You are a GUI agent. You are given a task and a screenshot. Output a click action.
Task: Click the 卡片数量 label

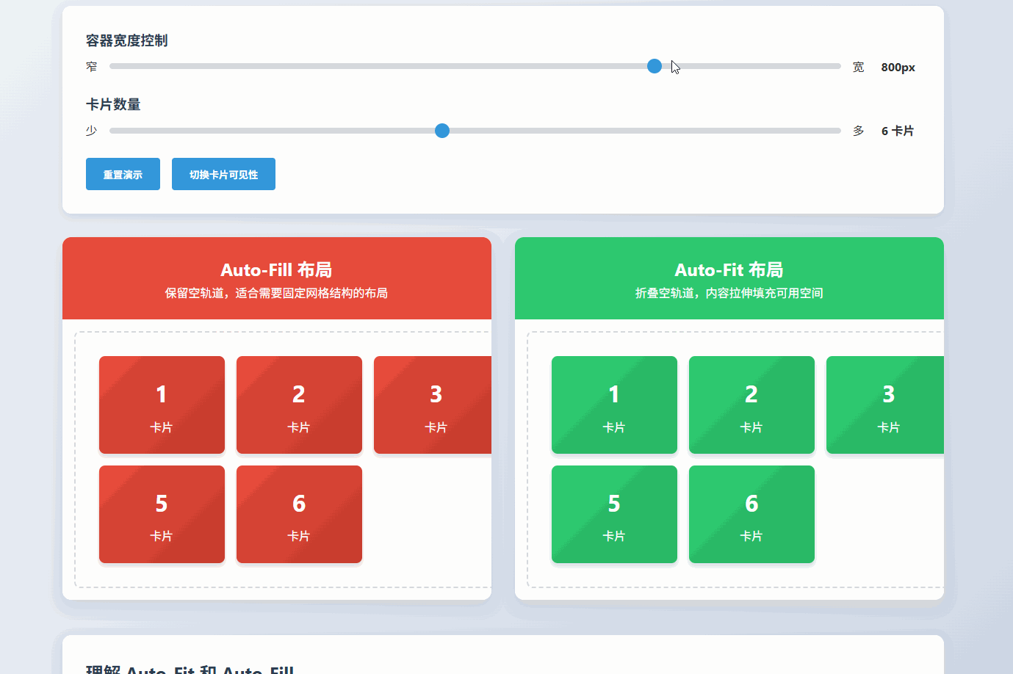click(113, 104)
